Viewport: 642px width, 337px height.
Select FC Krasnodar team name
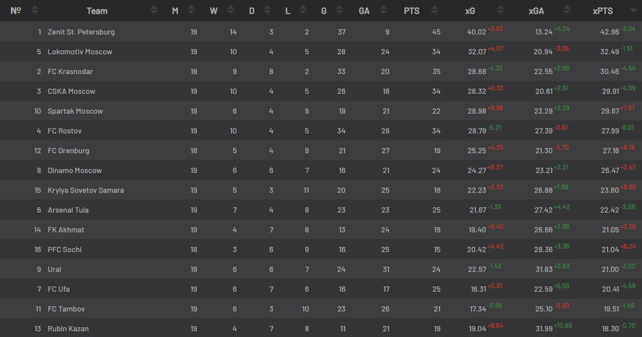click(70, 72)
